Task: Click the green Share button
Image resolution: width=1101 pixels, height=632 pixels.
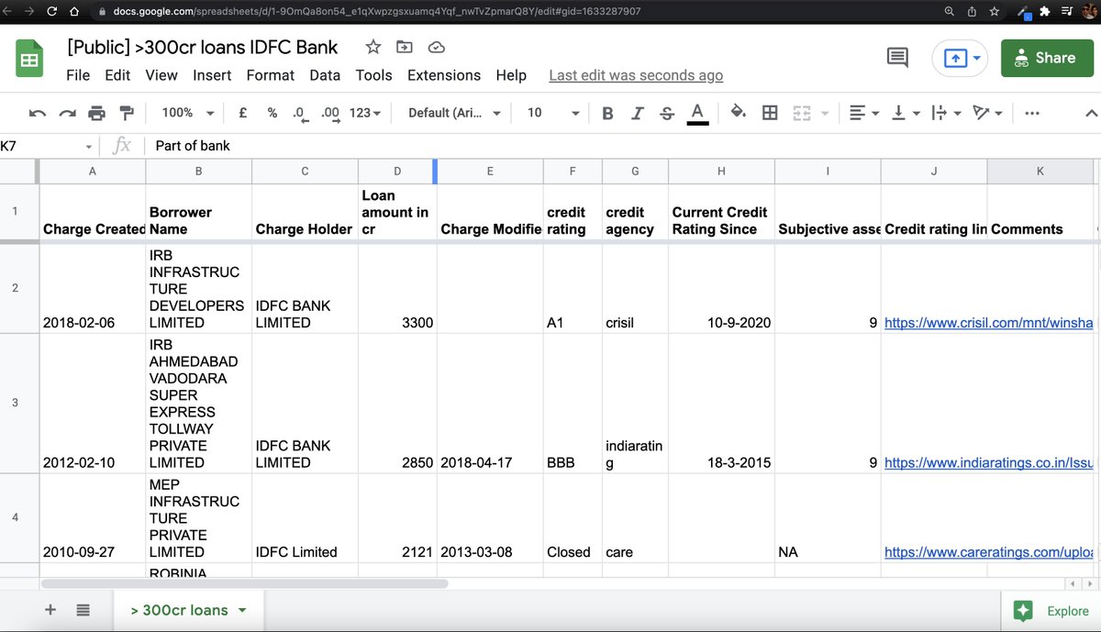Action: point(1047,58)
